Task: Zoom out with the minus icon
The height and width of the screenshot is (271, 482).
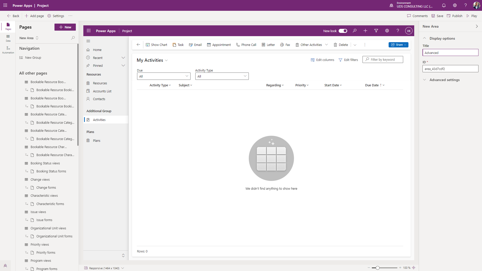Action: coord(369,268)
